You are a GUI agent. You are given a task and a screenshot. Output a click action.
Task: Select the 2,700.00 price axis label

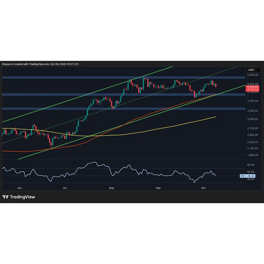[253, 128]
